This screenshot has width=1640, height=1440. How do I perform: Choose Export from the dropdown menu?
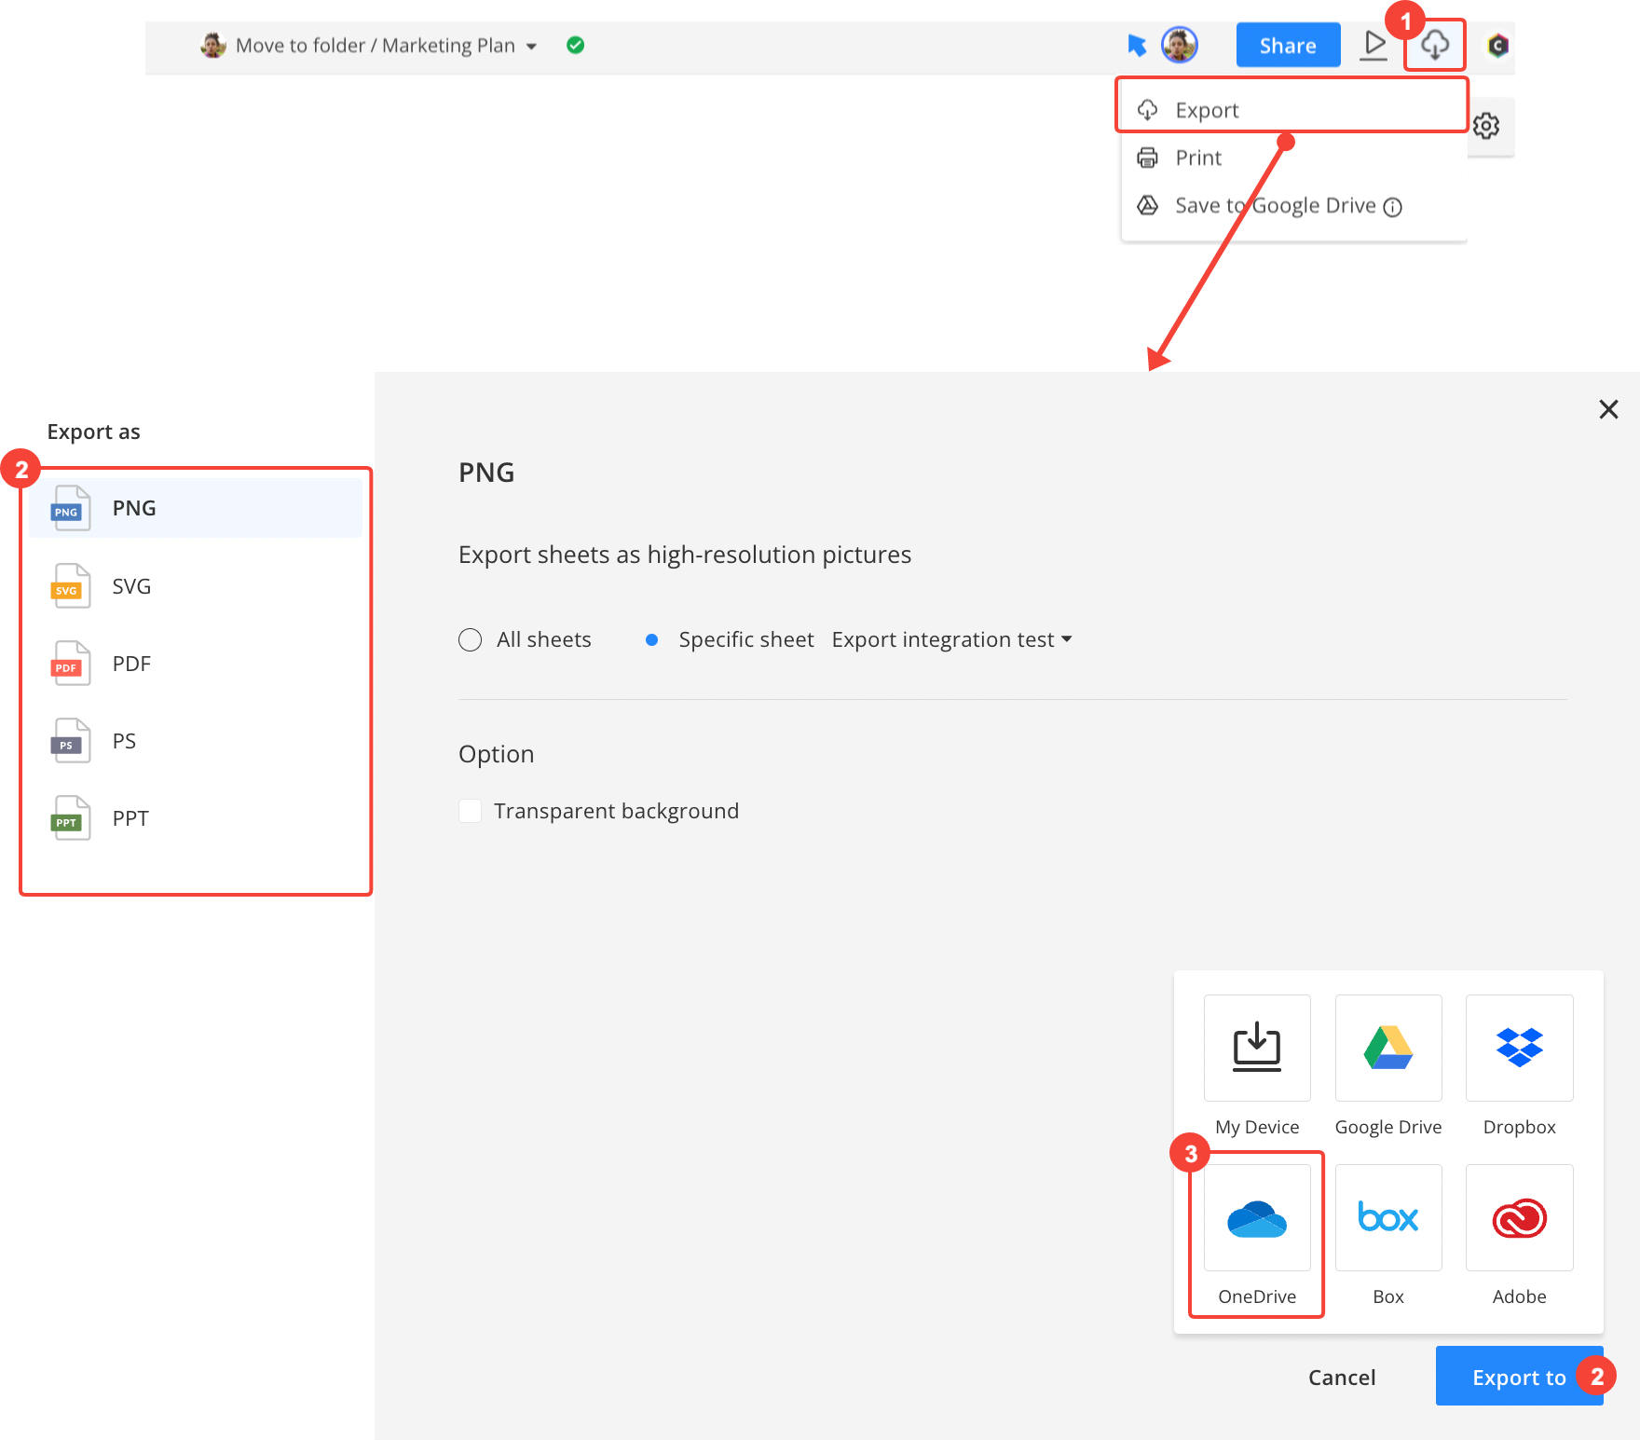click(x=1291, y=110)
